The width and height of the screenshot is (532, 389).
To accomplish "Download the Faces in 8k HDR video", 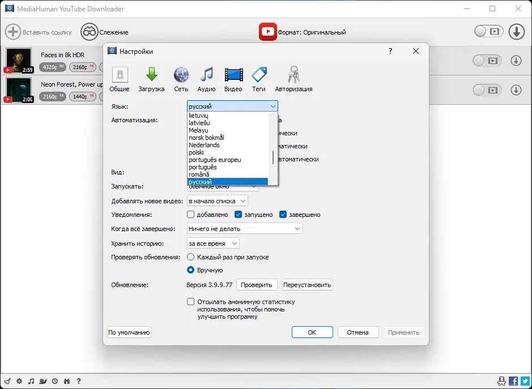I will 516,61.
